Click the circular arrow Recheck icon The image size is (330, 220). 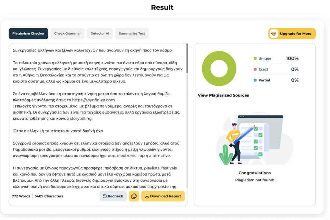tap(105, 196)
